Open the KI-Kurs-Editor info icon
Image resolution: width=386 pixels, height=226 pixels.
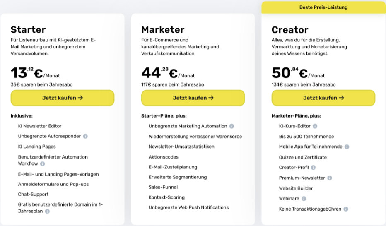[315, 126]
